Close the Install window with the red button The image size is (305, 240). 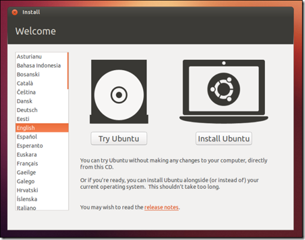click(14, 12)
